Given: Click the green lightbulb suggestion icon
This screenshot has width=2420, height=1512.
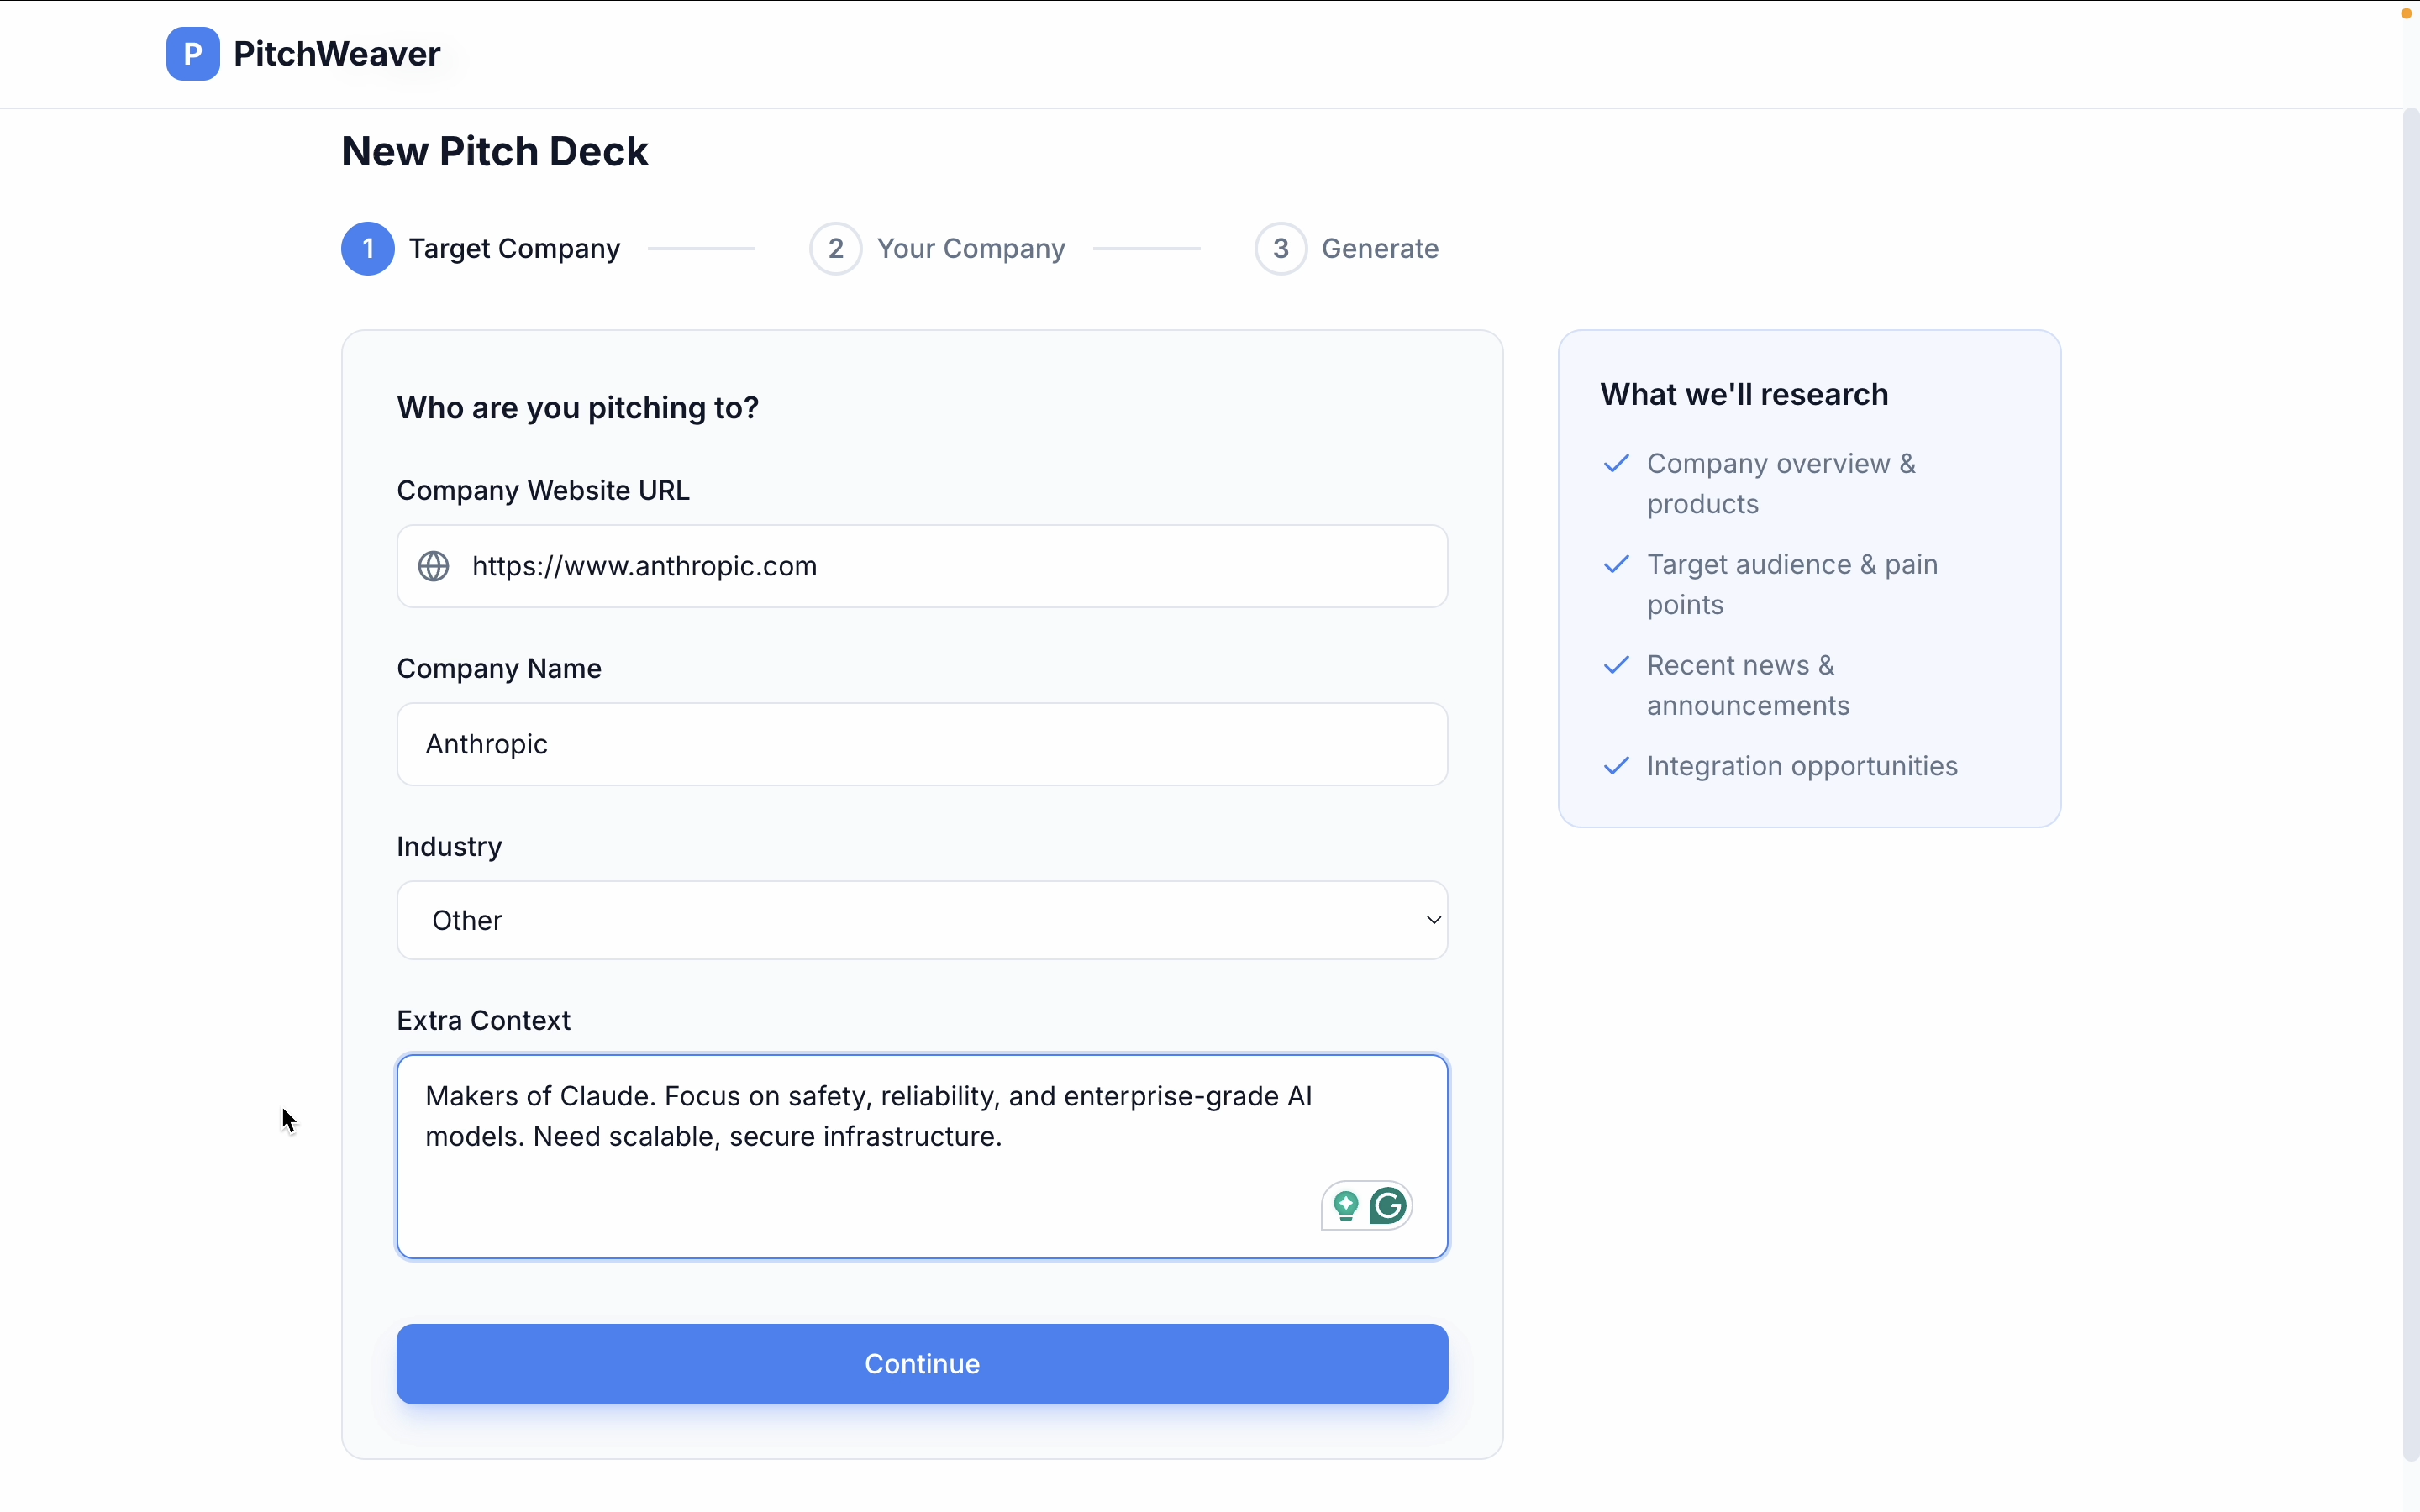Looking at the screenshot, I should tap(1346, 1206).
